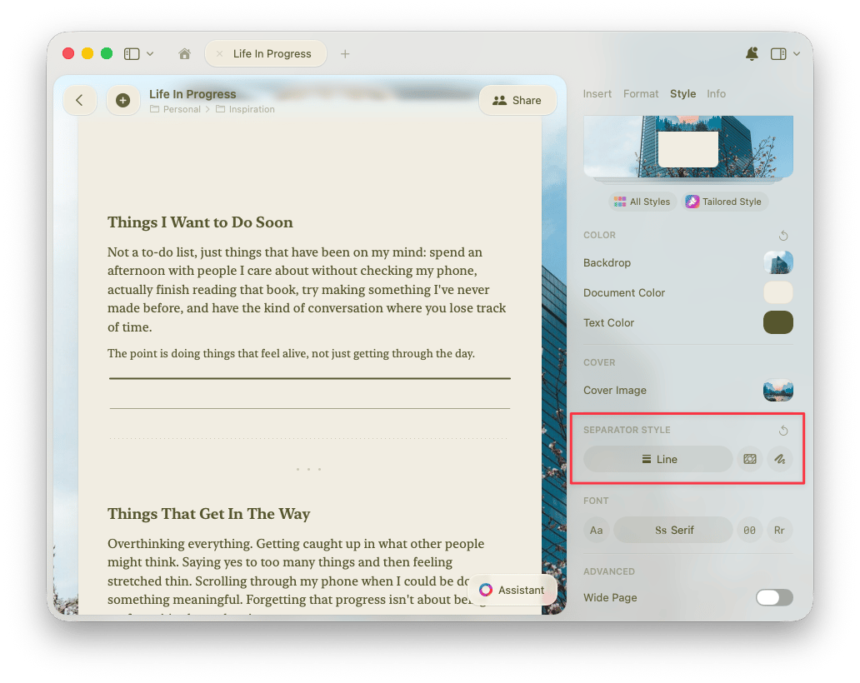
Task: Choose the 00 monospace font option
Action: click(750, 530)
